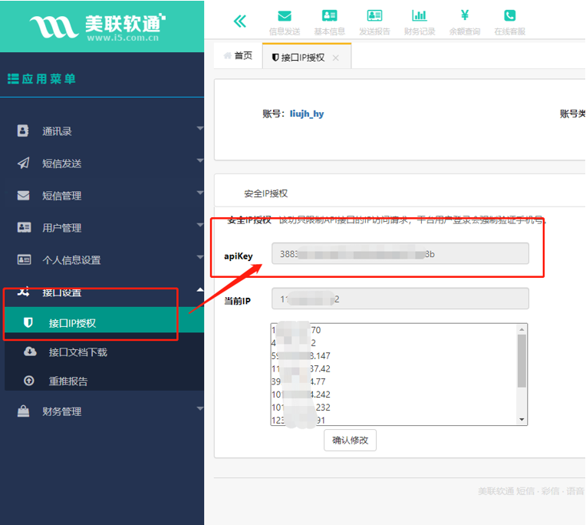Expand the 财务管理 menu arrow
The image size is (586, 525).
click(x=200, y=408)
